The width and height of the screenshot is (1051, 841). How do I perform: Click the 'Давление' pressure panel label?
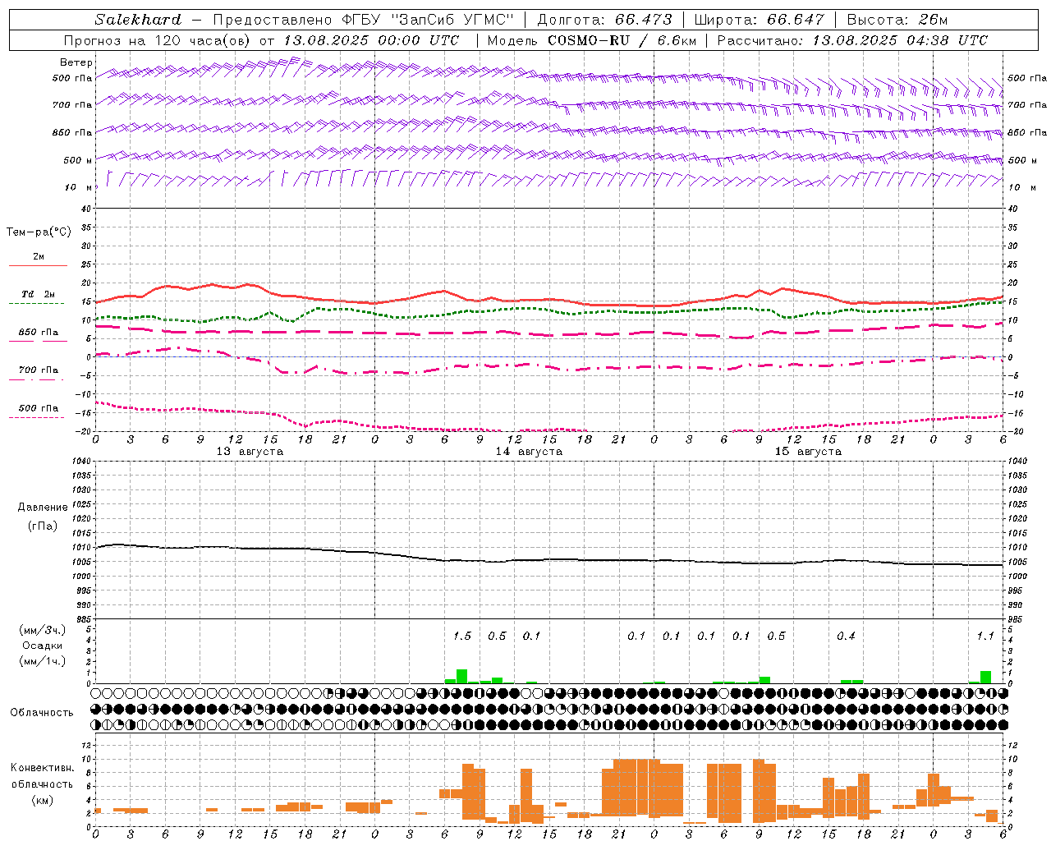[43, 507]
